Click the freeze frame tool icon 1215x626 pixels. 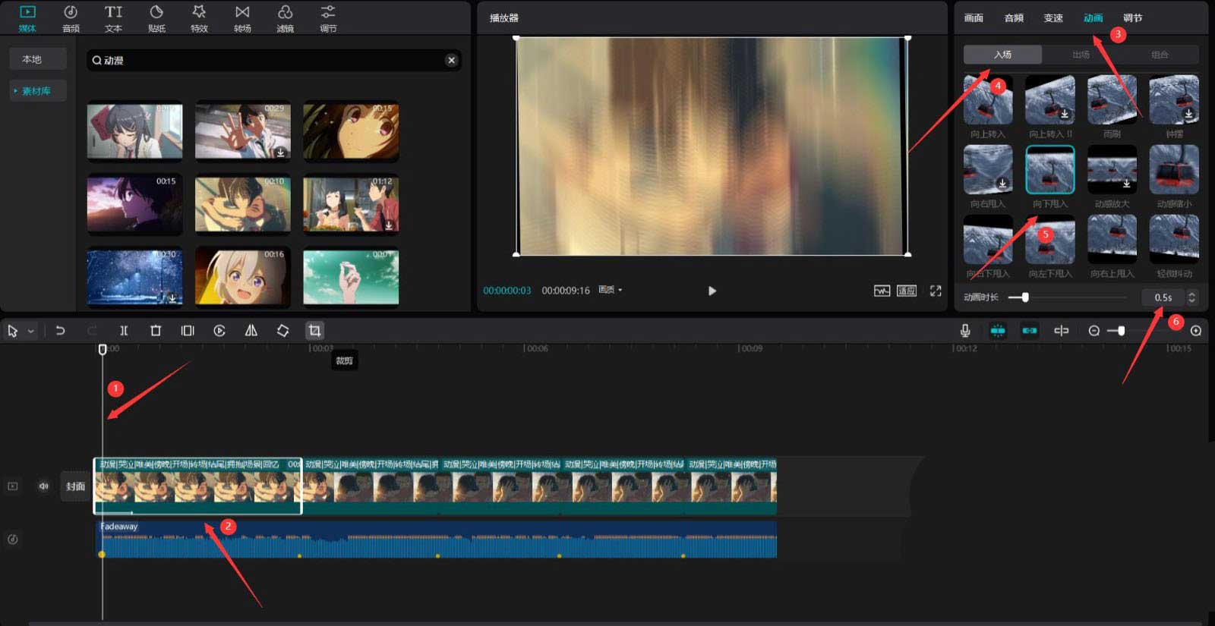point(188,331)
